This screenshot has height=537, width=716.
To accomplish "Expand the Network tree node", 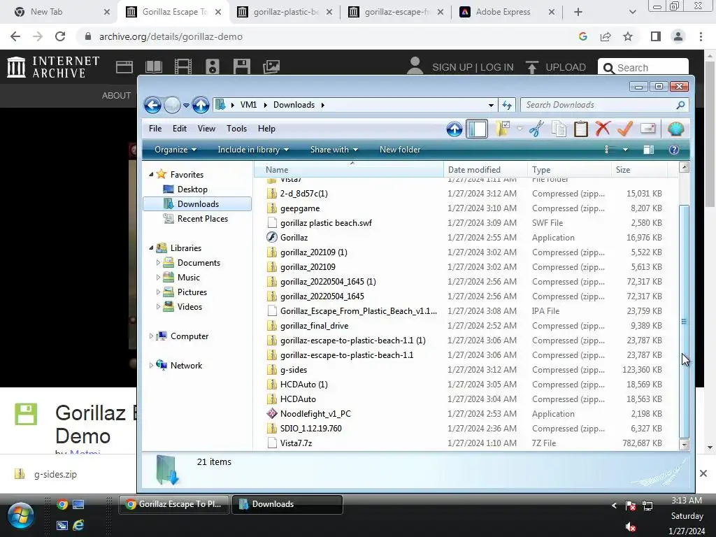I will pyautogui.click(x=151, y=365).
